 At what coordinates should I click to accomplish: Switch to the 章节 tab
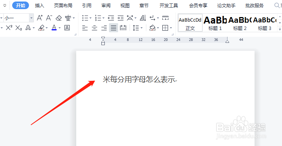[144, 6]
